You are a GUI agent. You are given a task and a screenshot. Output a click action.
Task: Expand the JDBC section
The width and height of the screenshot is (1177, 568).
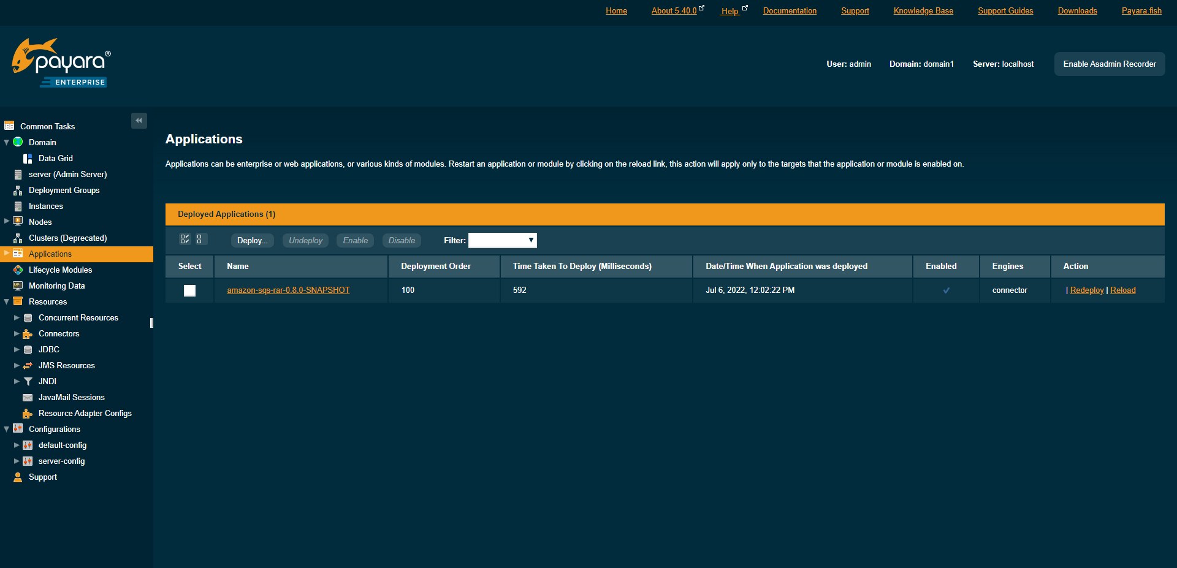[17, 349]
